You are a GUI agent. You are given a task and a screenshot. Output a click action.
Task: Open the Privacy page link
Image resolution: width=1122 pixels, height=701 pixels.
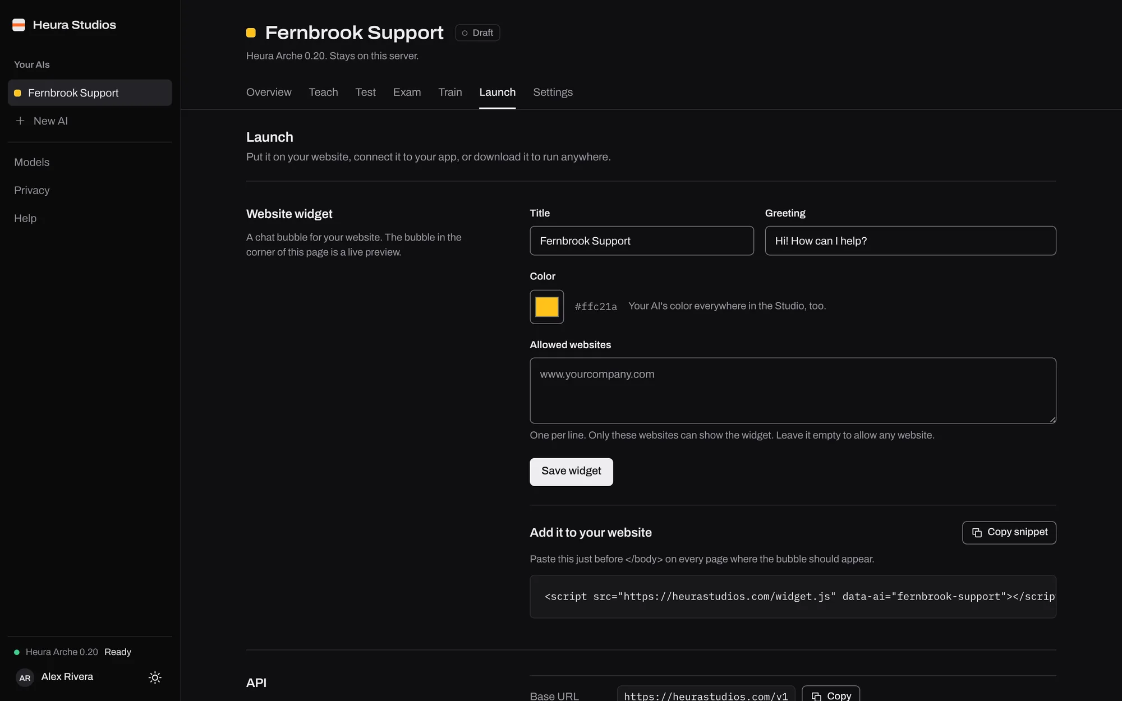[32, 190]
